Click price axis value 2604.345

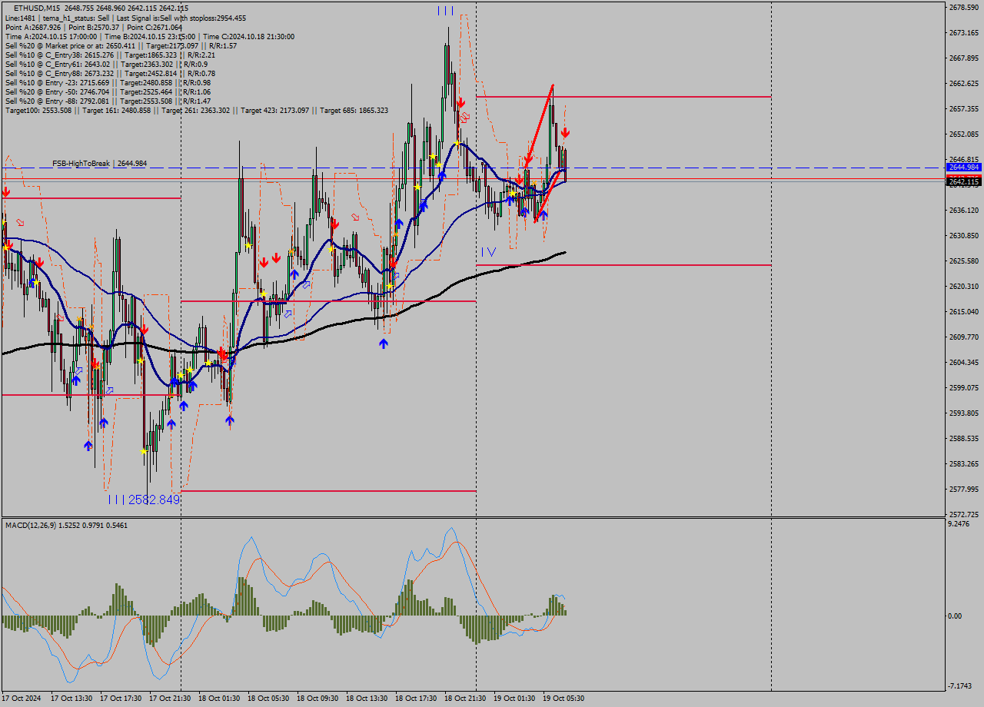point(963,363)
